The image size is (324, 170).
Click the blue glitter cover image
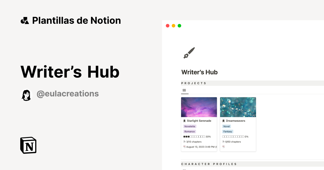click(238, 107)
